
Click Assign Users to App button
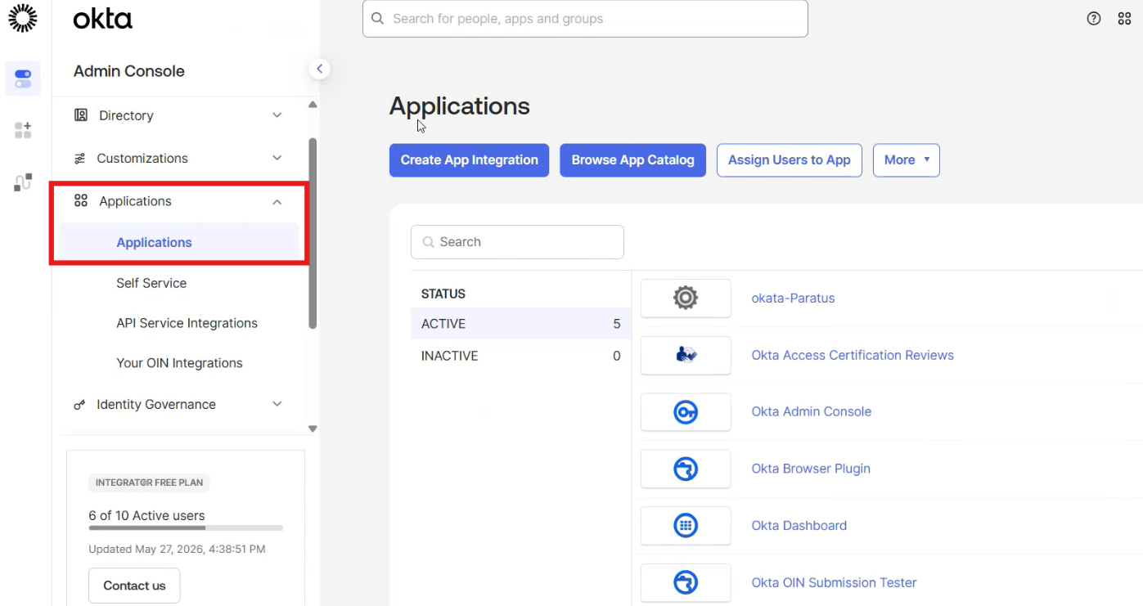click(790, 160)
